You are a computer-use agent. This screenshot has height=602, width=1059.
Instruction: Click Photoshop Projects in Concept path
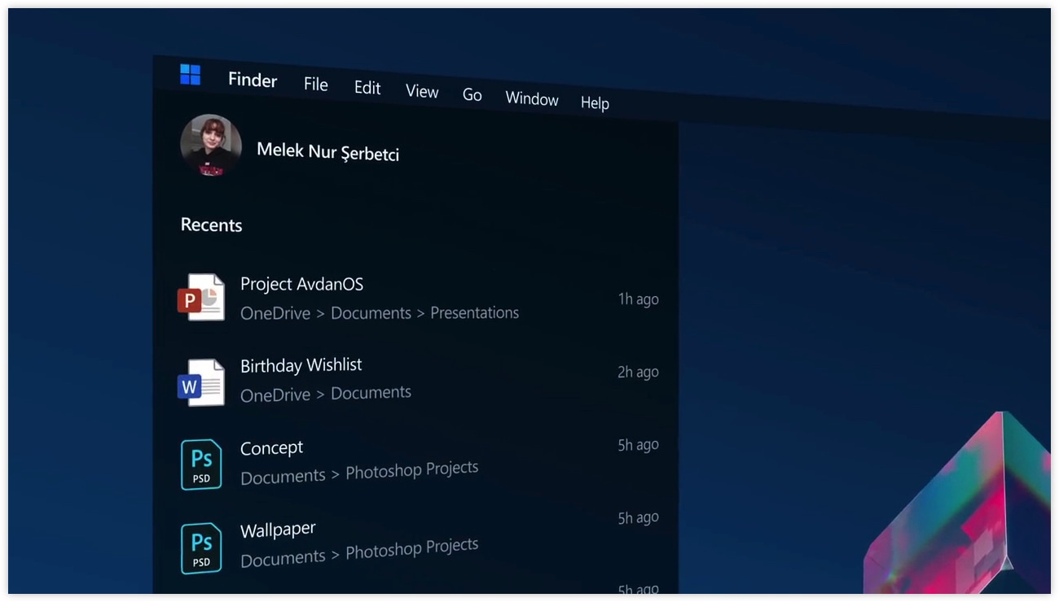[x=411, y=470]
